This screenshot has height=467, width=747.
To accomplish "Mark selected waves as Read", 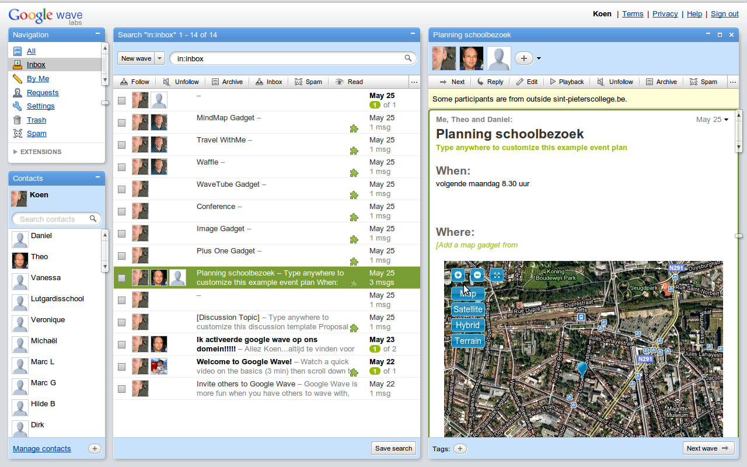I will coord(350,82).
